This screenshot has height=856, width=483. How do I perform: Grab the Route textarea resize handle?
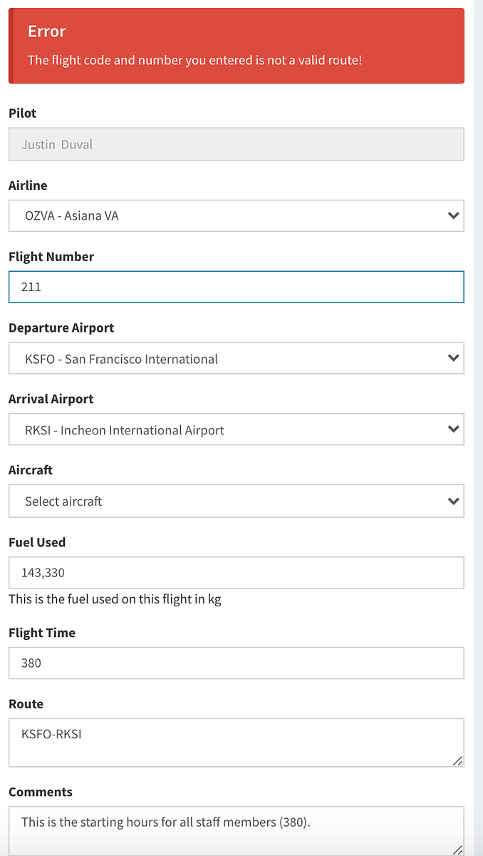pyautogui.click(x=457, y=761)
